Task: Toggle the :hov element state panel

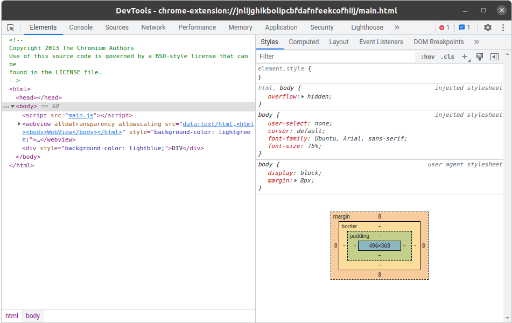Action: 427,57
